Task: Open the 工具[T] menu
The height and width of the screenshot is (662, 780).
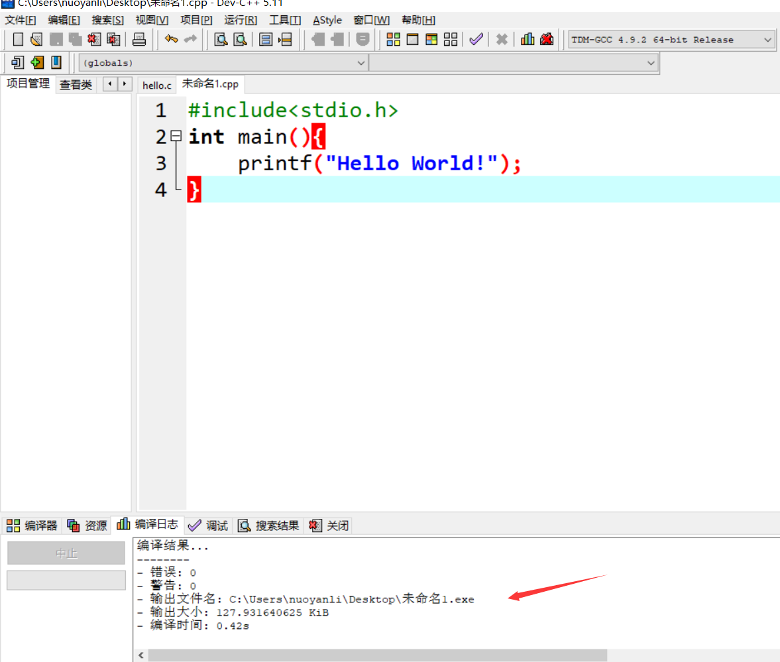Action: click(285, 20)
